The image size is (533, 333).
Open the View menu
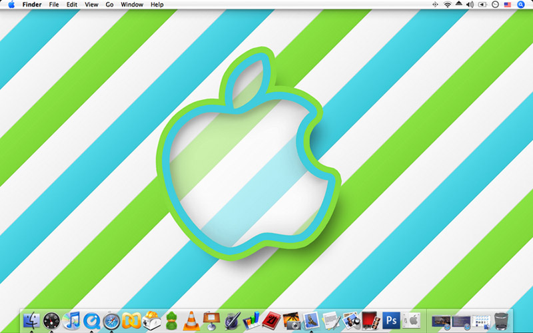point(91,5)
